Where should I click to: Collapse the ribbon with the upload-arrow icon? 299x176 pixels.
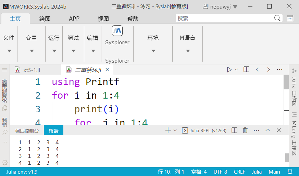(290, 18)
